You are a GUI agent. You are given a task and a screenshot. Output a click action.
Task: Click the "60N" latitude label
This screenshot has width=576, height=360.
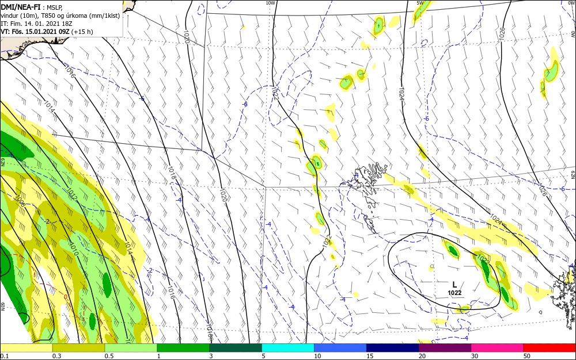[2, 307]
